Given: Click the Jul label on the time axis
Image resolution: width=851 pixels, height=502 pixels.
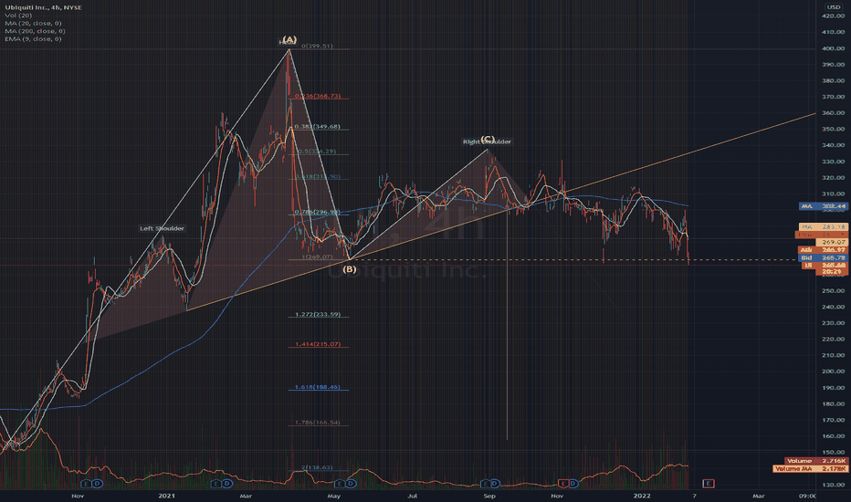Looking at the screenshot, I should tap(413, 496).
